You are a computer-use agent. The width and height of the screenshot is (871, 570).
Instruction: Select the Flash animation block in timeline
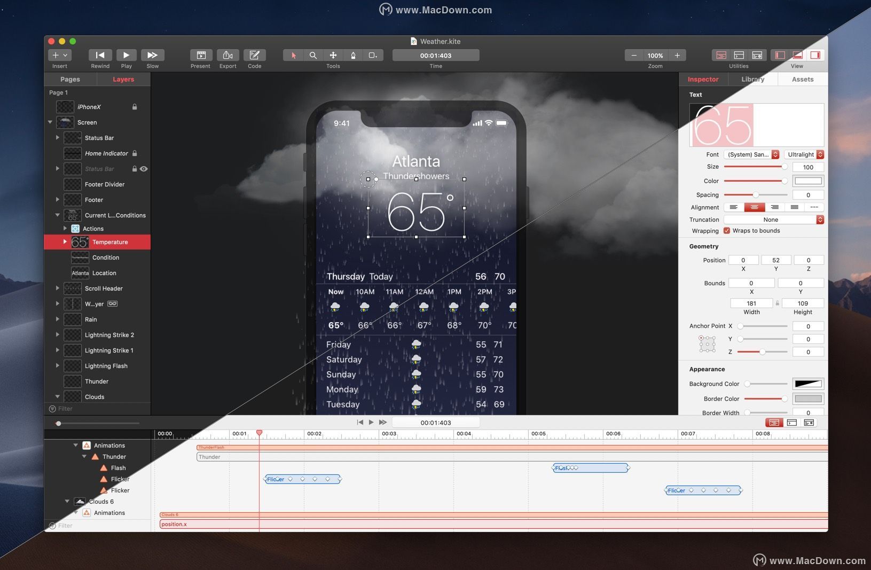591,468
